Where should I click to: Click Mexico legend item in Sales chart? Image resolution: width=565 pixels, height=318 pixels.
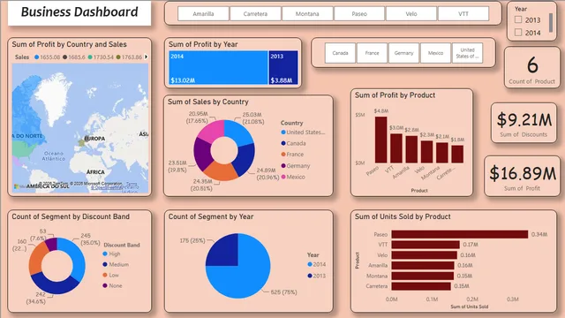(x=293, y=177)
